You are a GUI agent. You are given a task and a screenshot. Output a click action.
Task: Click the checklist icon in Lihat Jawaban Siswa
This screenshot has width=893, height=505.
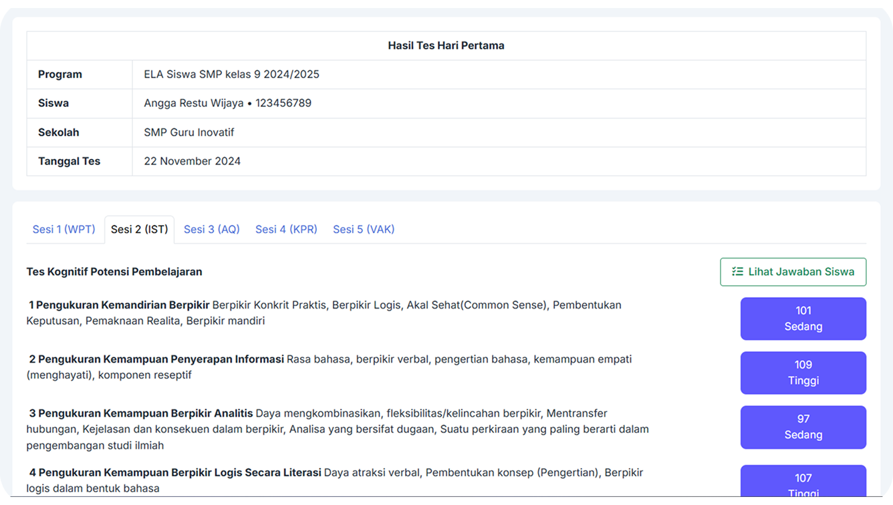tap(737, 272)
